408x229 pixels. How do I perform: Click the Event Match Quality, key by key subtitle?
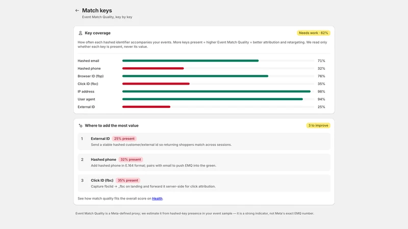point(107,17)
